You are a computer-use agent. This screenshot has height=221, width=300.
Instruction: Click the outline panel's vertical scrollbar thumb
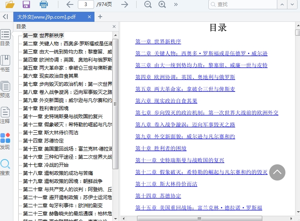coord(115,104)
